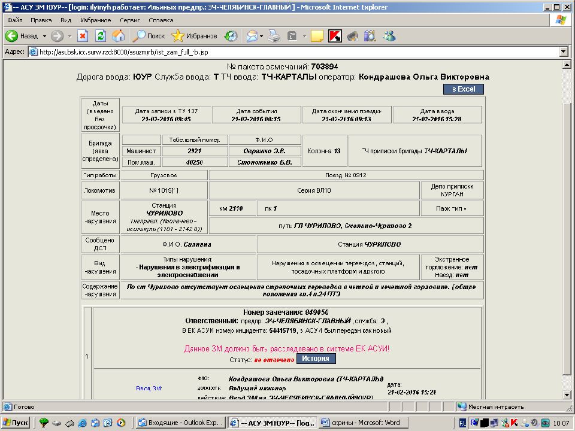Click the grey Forward arrow button
This screenshot has height=431, width=575.
(57, 36)
